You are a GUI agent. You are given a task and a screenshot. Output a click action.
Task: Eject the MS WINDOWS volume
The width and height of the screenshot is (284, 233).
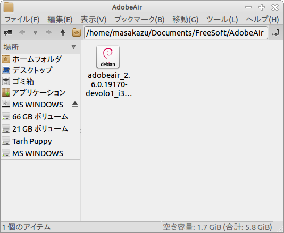(75, 105)
